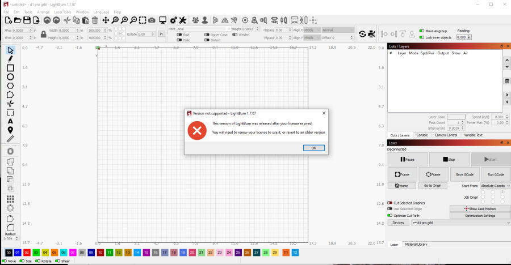This screenshot has height=265, width=511.
Task: Click the right chevron in Cuts panel
Action: tap(507, 95)
